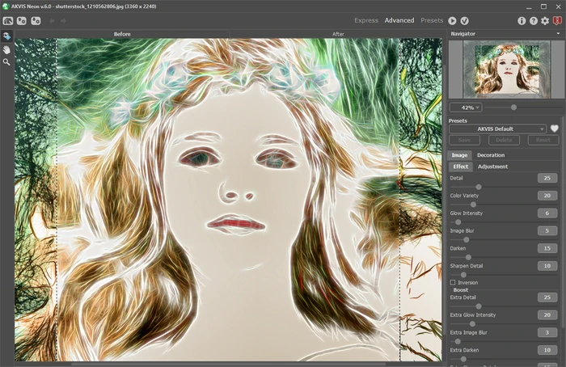Image resolution: width=566 pixels, height=367 pixels.
Task: Open the Adjustment tab
Action: [492, 167]
